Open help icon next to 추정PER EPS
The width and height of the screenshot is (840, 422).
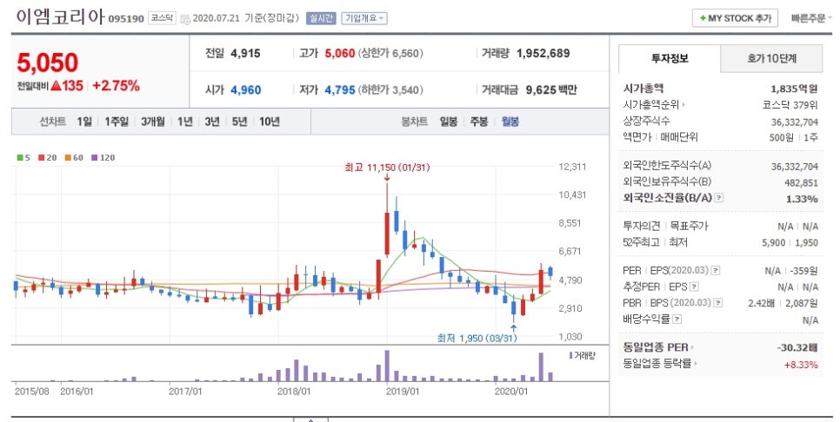click(x=694, y=287)
